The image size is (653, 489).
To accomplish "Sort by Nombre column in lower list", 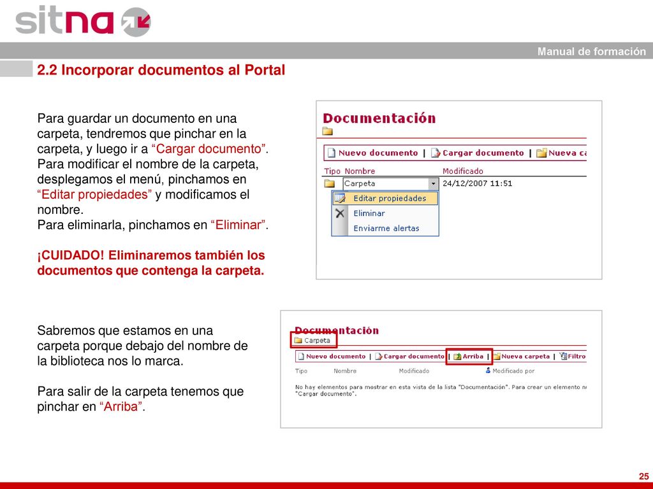I will point(345,371).
